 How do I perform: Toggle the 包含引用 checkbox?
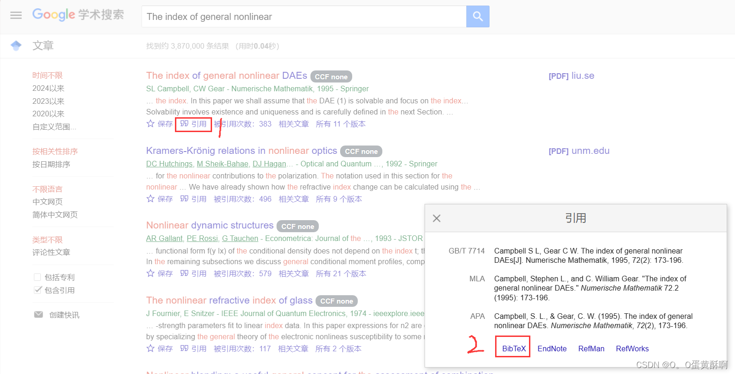click(38, 290)
